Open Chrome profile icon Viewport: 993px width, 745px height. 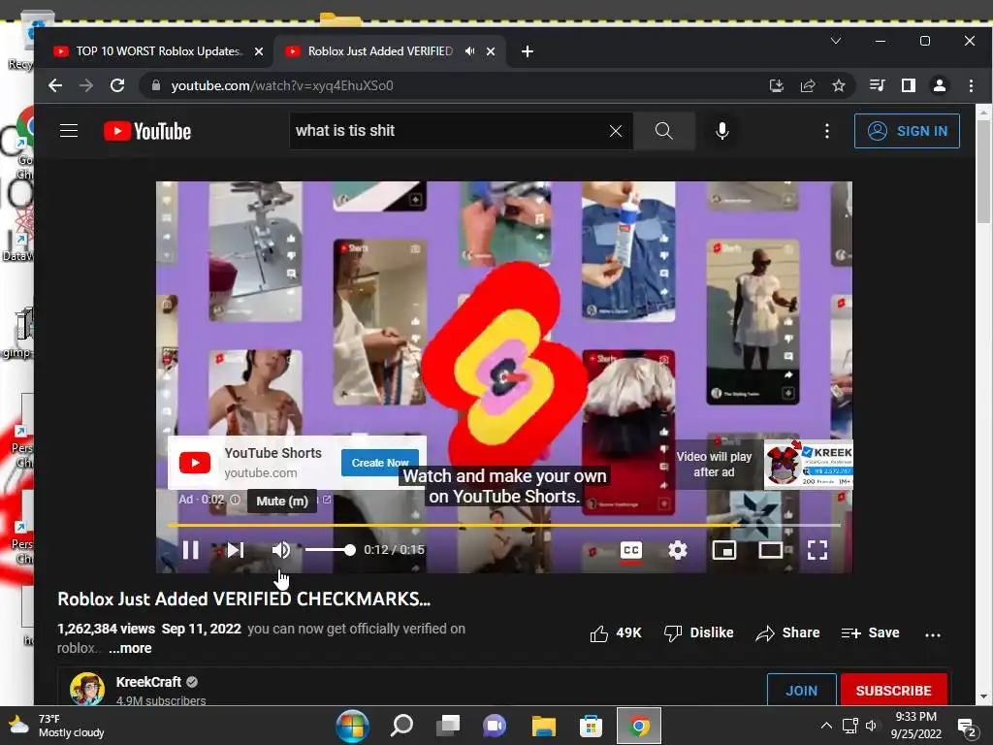tap(939, 85)
